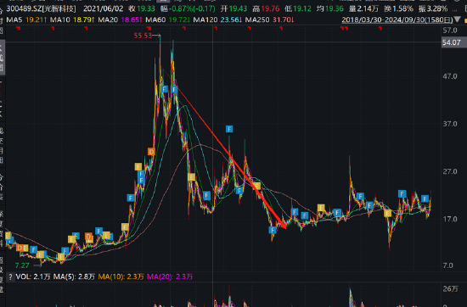The image size is (467, 307).
Task: Click the last red flag marker above the chart
Action: (x=380, y=28)
